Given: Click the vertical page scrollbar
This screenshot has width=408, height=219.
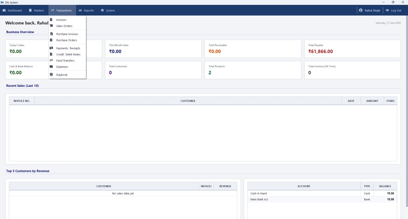Looking at the screenshot, I should coord(407,111).
